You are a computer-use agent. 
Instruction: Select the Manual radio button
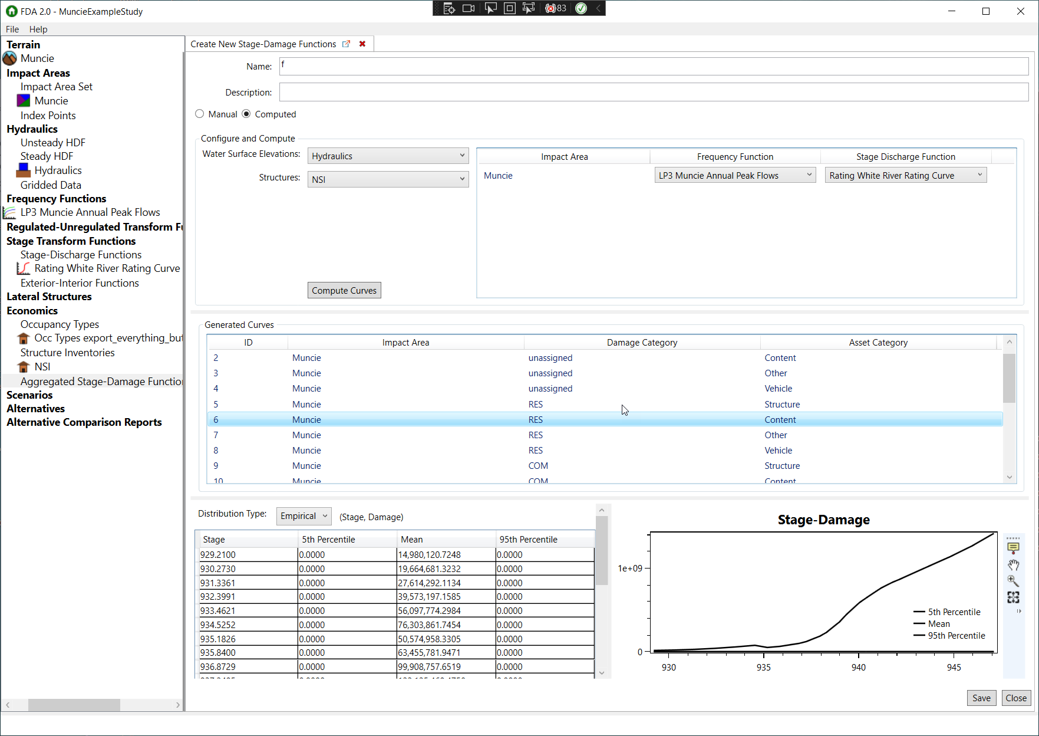(199, 114)
